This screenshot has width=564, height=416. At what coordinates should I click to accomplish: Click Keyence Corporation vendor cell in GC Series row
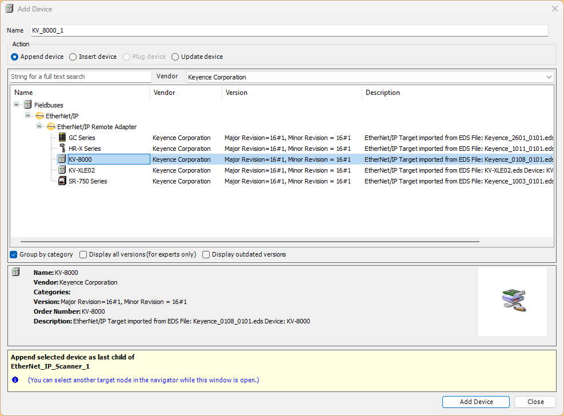(x=181, y=138)
